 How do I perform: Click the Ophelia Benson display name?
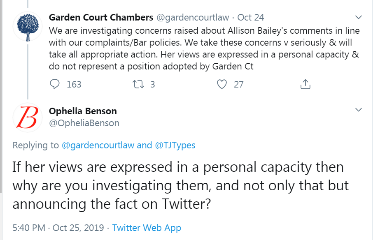point(83,111)
